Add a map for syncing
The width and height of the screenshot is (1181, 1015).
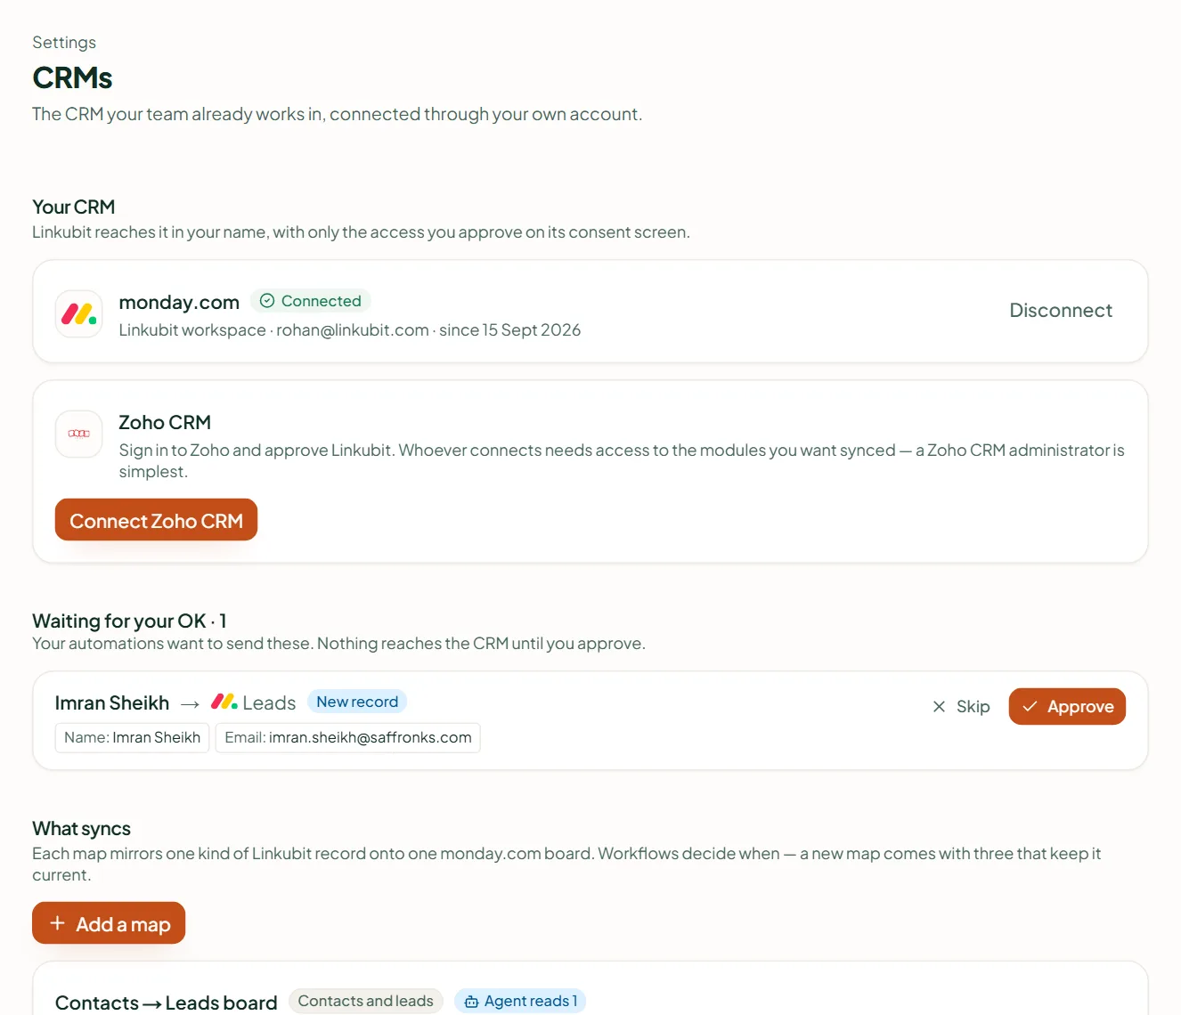[109, 923]
